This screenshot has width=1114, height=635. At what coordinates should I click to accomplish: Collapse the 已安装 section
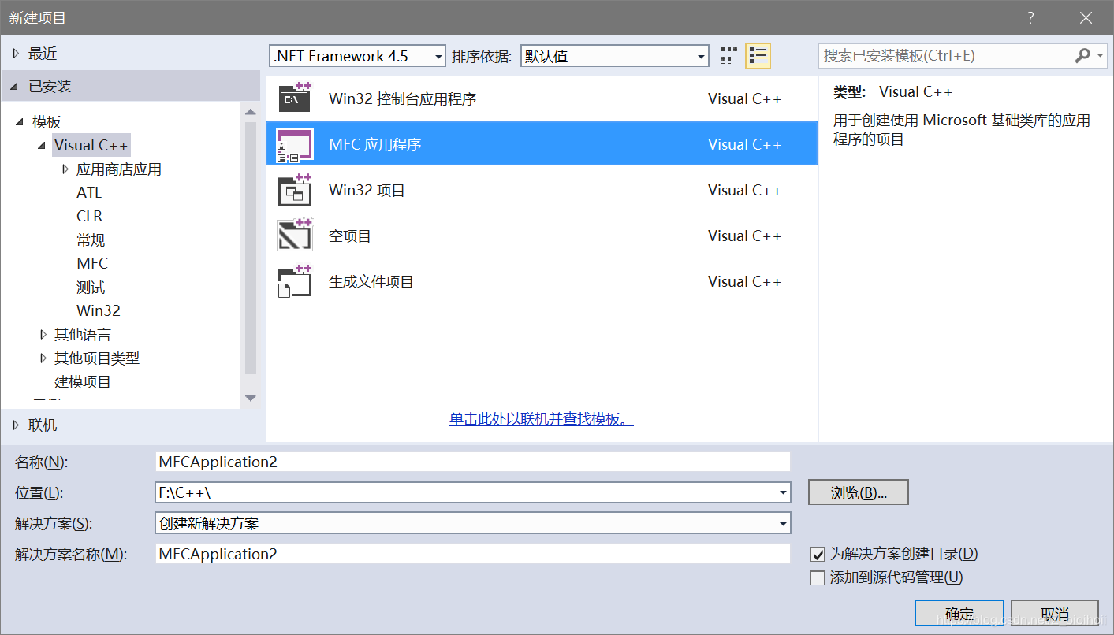[x=16, y=87]
